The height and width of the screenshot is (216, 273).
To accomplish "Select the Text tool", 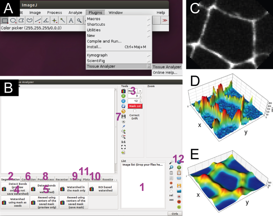I will [71, 21].
